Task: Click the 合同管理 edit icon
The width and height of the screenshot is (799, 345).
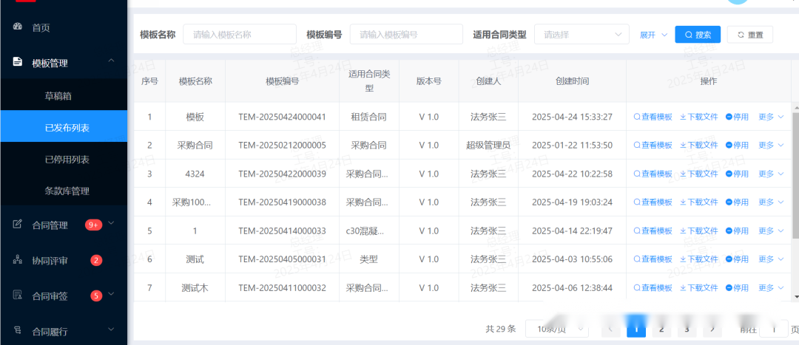Action: click(17, 225)
